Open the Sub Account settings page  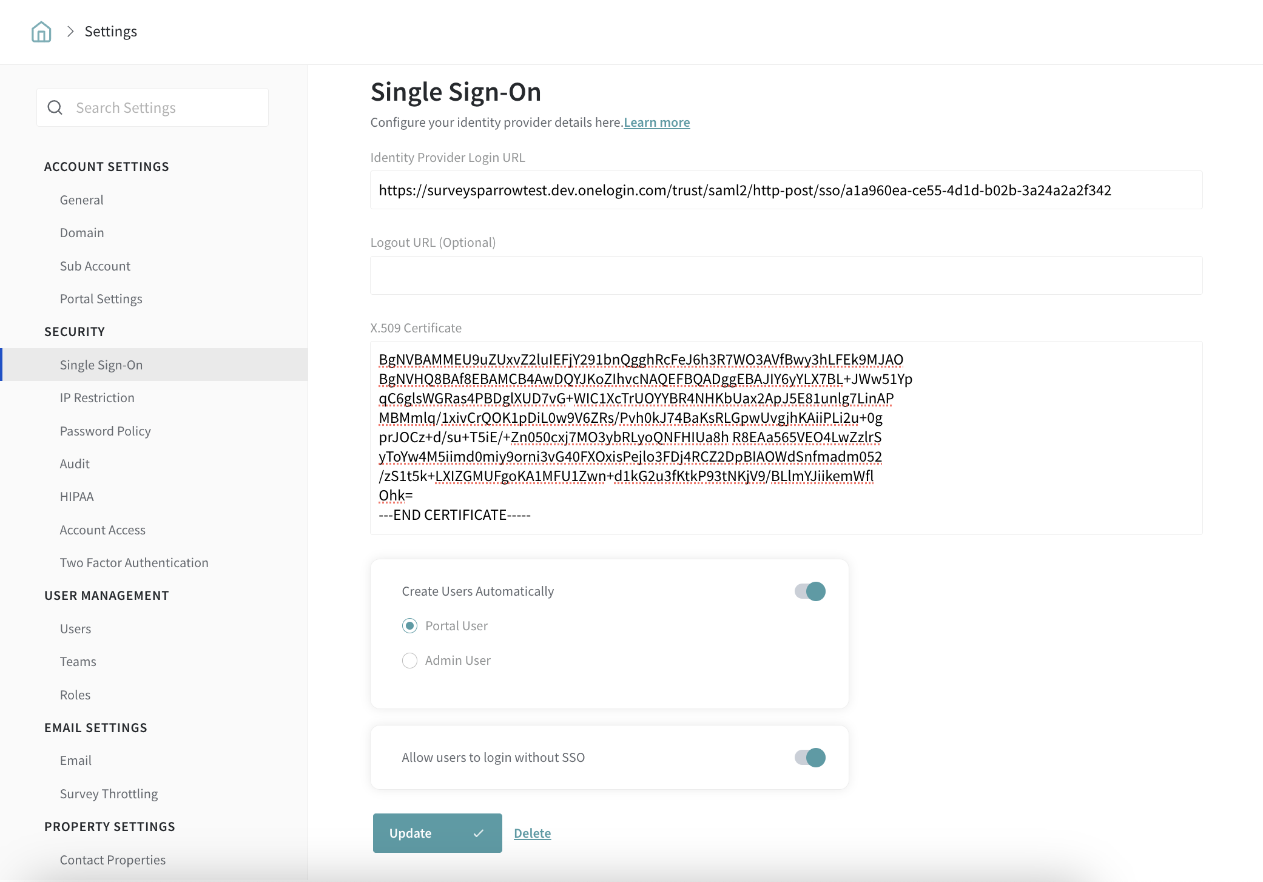click(95, 266)
